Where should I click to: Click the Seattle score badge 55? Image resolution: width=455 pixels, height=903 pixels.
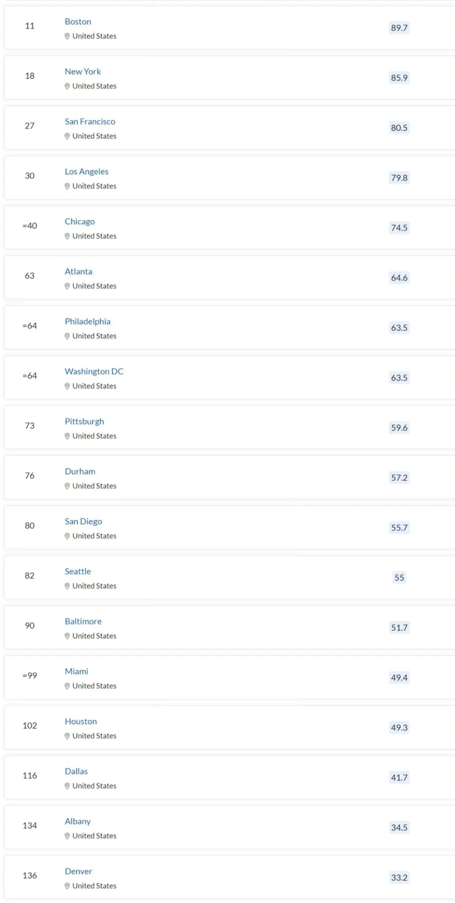399,577
